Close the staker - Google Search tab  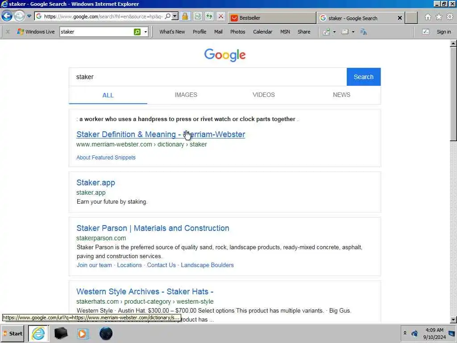point(400,18)
